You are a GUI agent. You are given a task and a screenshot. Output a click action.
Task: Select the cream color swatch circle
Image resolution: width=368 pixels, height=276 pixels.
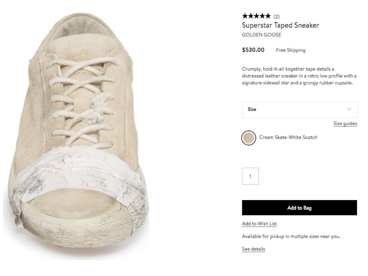(249, 138)
